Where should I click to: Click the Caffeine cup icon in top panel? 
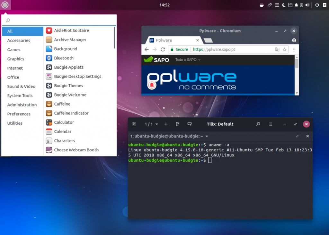(x=262, y=5)
